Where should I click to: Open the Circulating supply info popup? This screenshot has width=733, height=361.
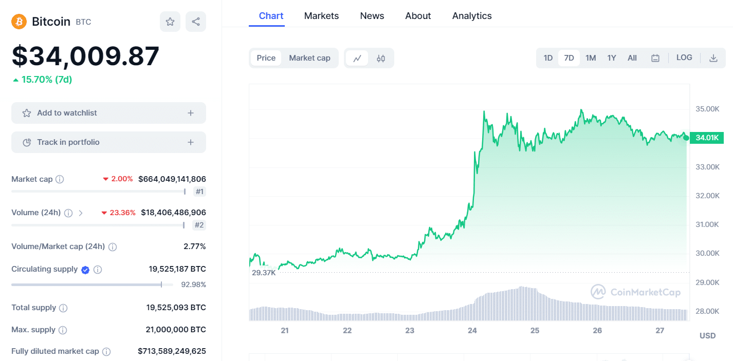pyautogui.click(x=98, y=270)
